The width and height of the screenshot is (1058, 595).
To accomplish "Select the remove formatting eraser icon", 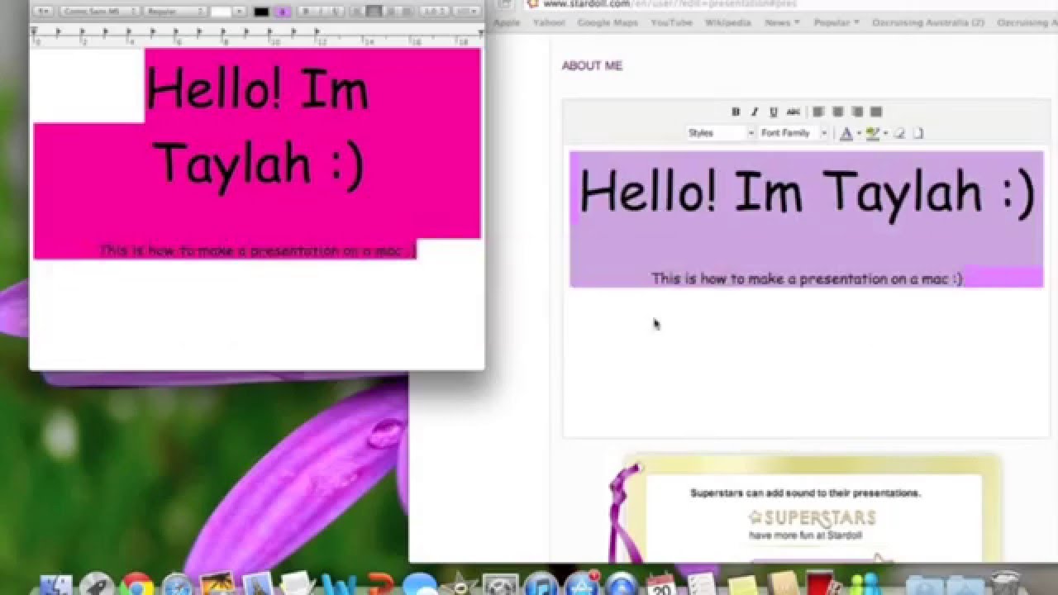I will point(899,132).
